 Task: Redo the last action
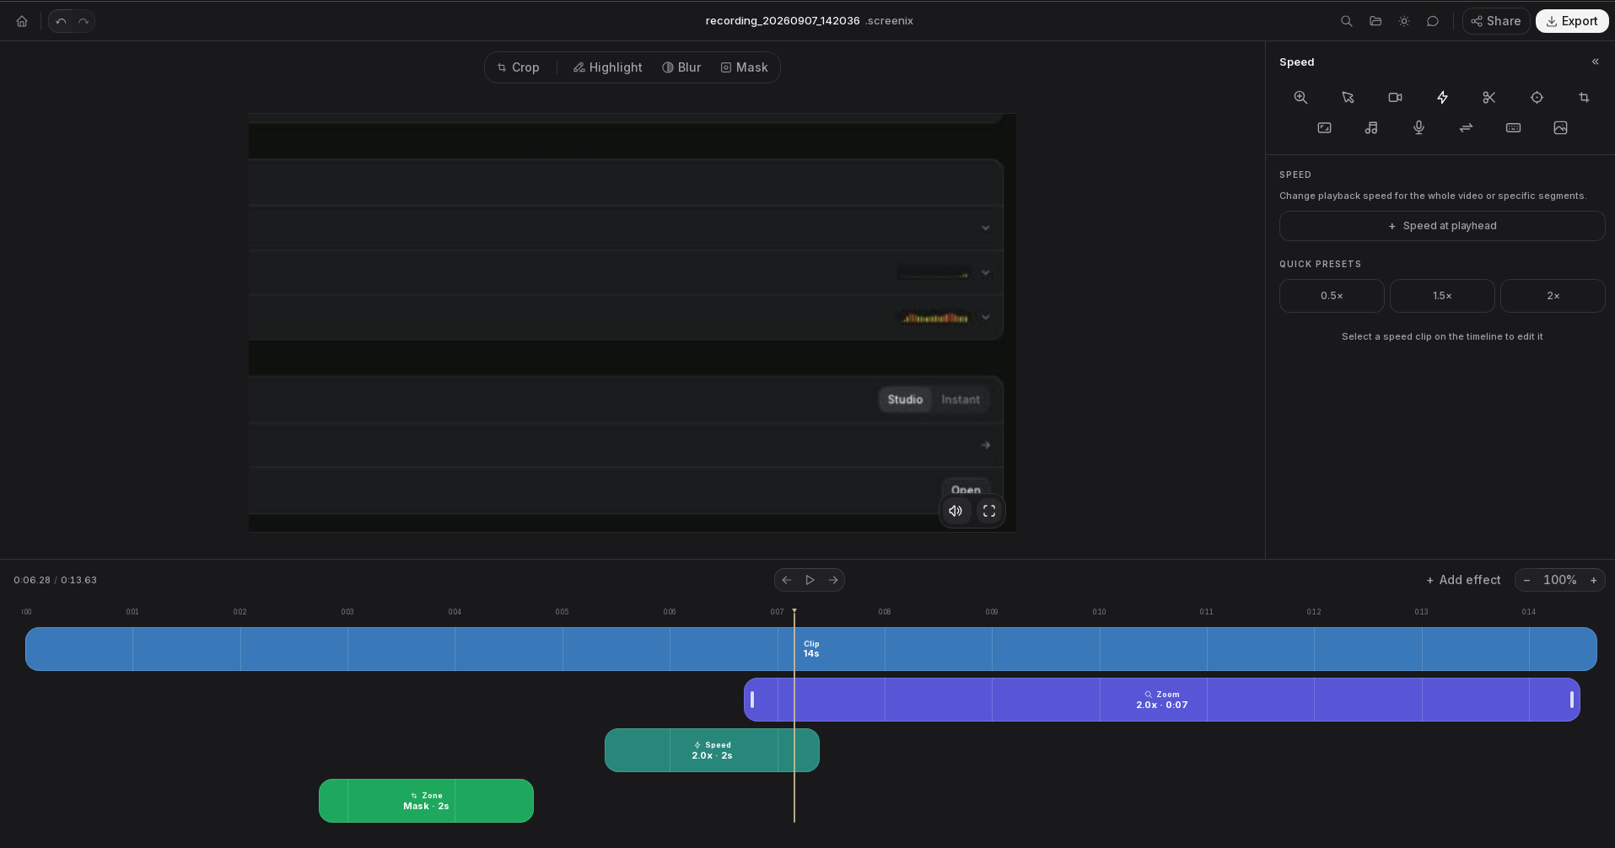(83, 21)
